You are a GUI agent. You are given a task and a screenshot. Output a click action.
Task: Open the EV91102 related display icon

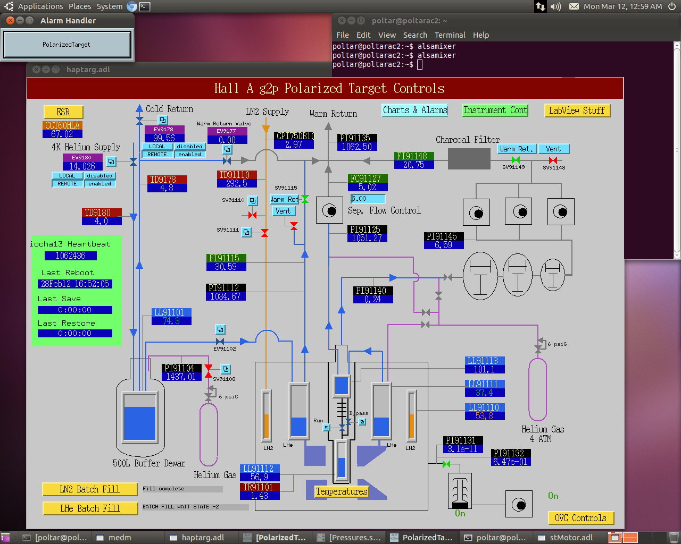pos(220,329)
